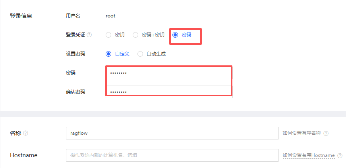346x168 pixels.
Task: Open help icon after 如何设置有序Hostname link
Action: pos(340,156)
